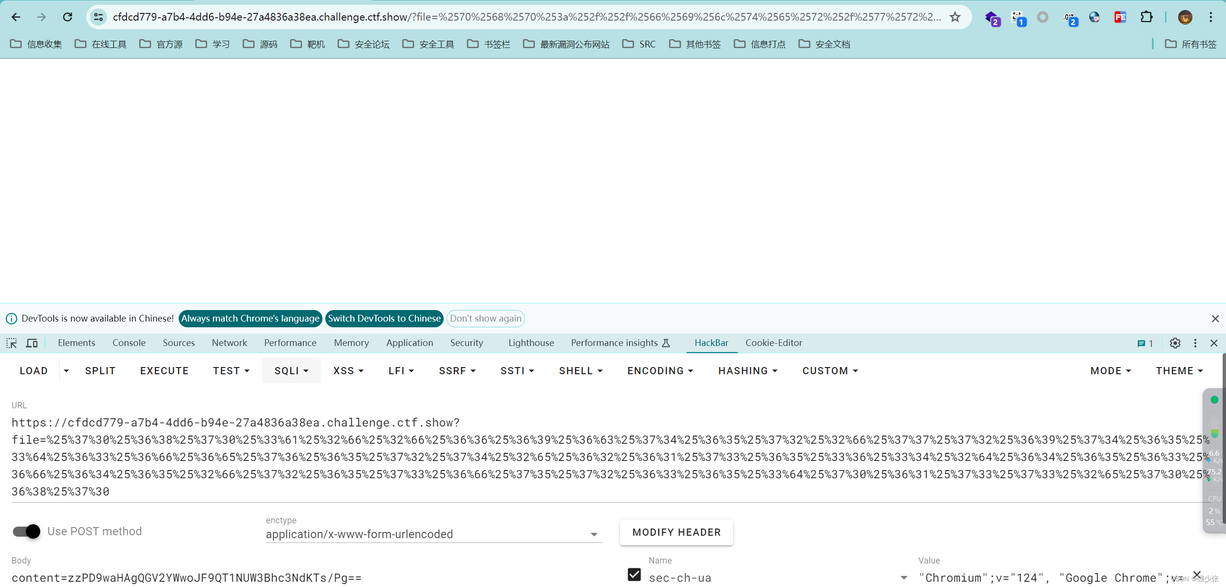Open the Cookie-Editor tab
This screenshot has height=587, width=1226.
[773, 343]
